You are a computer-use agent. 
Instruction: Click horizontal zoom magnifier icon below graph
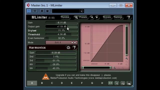[114, 68]
